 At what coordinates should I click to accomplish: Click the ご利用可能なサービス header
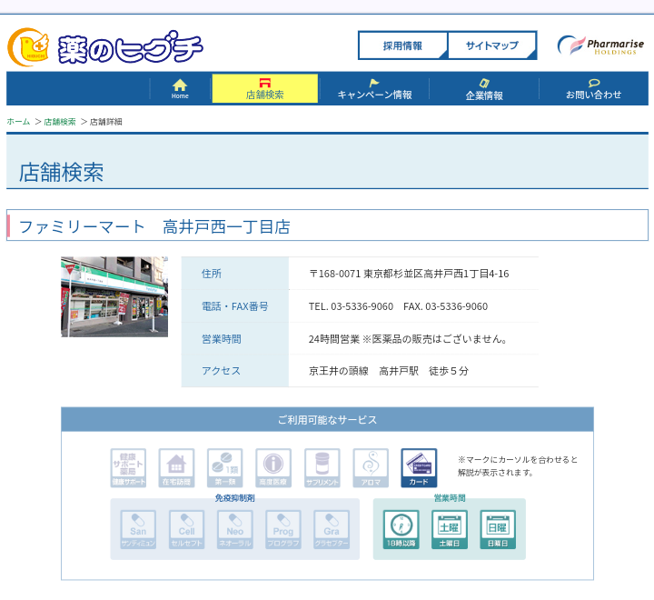coord(327,420)
